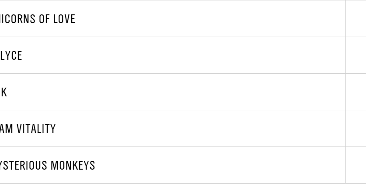Click the divider line above Team Vitality row
This screenshot has width=366, height=184.
175,110
